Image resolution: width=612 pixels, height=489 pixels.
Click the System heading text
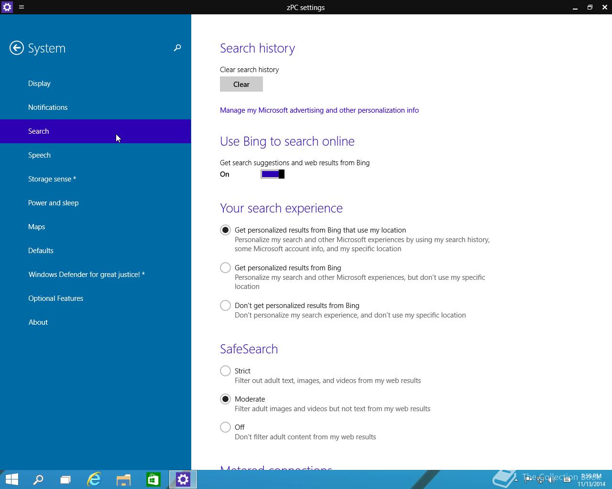(x=46, y=48)
